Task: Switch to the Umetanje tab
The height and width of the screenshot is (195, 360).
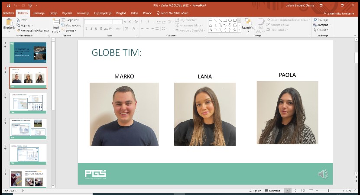Action: [39, 13]
